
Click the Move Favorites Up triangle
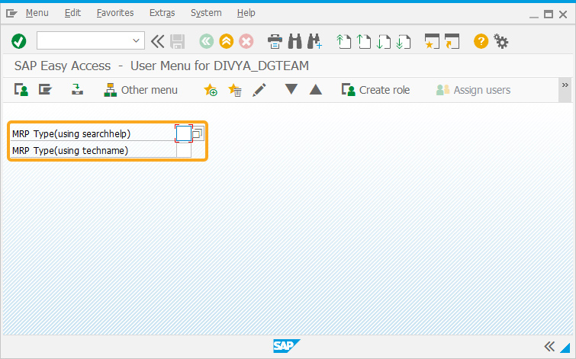(316, 89)
